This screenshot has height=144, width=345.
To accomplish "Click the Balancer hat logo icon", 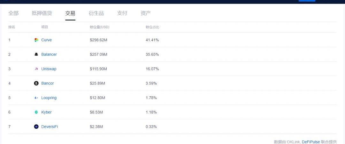I will 36,54.
